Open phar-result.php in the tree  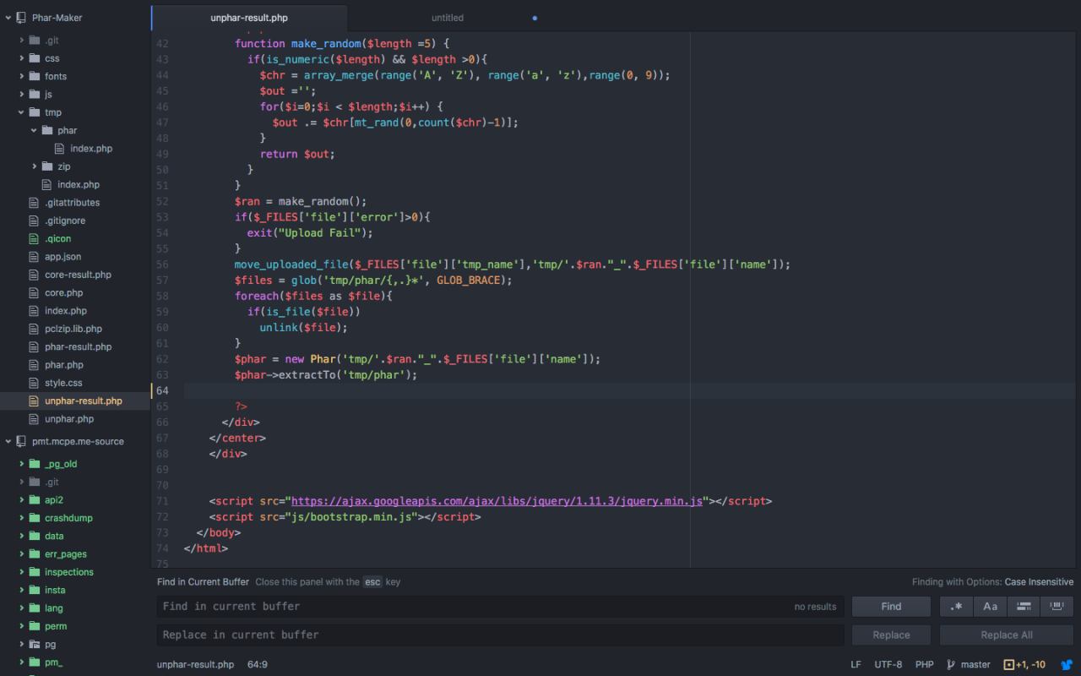78,347
